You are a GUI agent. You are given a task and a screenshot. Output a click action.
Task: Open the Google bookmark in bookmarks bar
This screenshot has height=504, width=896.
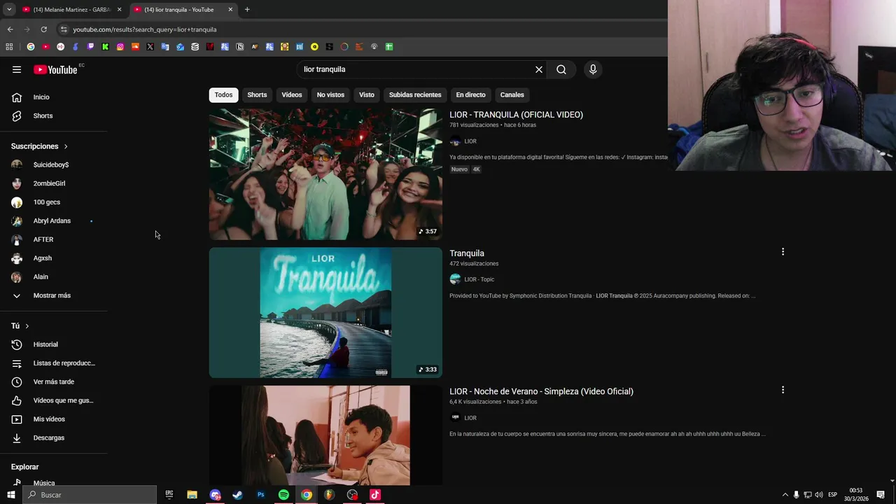tap(31, 47)
